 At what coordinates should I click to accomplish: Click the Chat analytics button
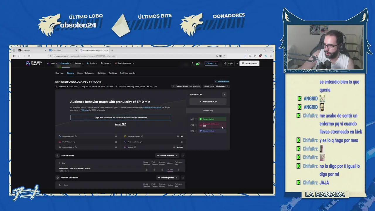[222, 81]
